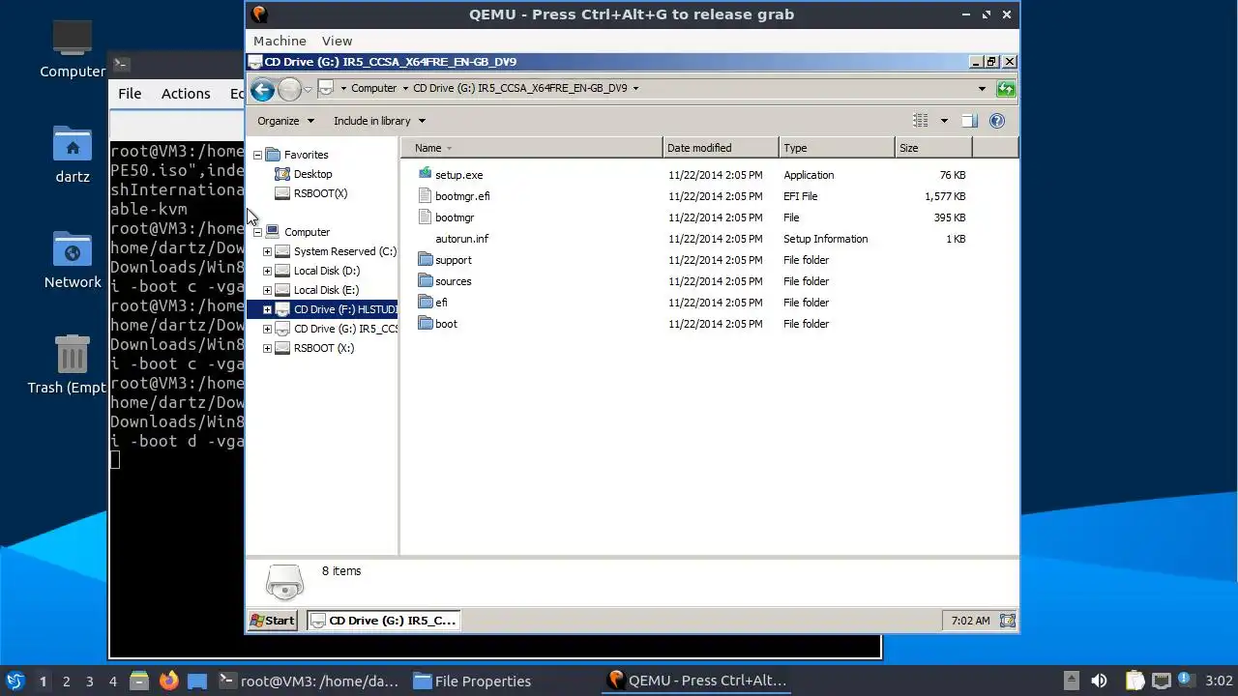Open Explorer help icon
The image size is (1238, 696).
pos(997,121)
